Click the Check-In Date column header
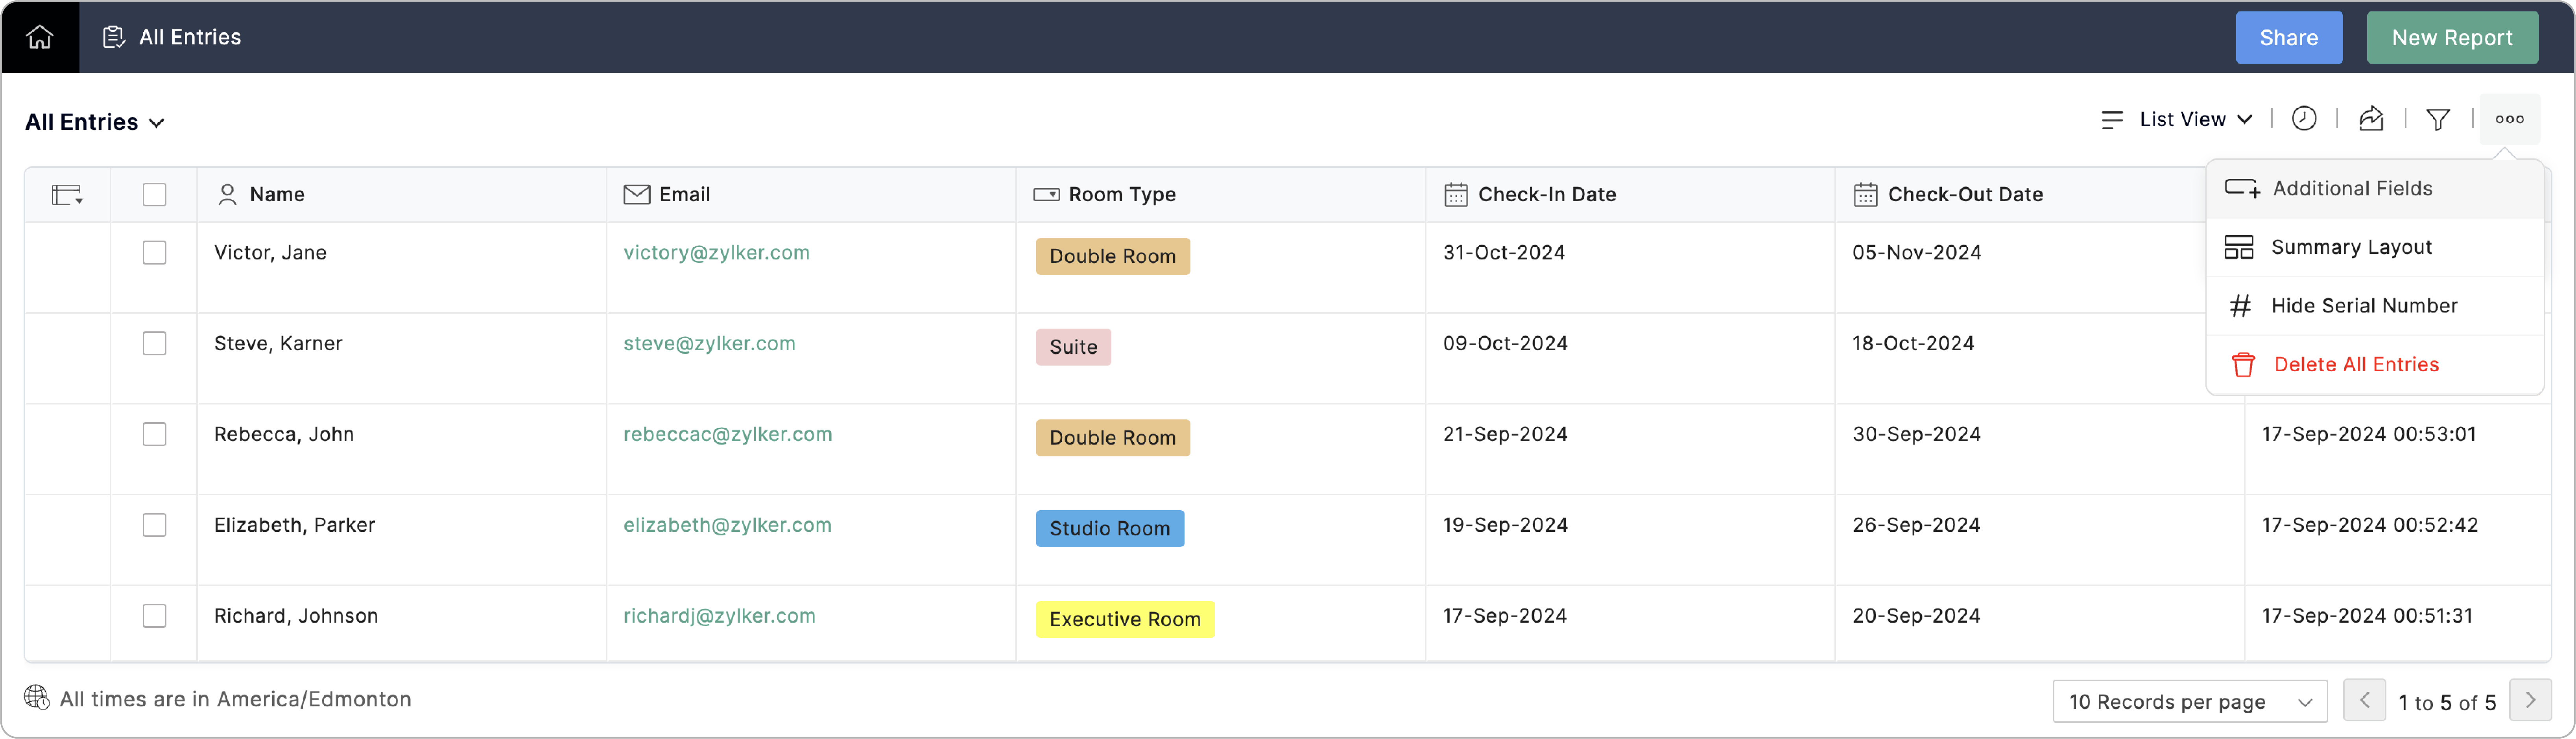 click(x=1546, y=195)
